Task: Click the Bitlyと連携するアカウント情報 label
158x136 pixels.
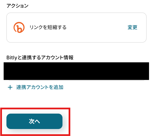Action: [40, 58]
